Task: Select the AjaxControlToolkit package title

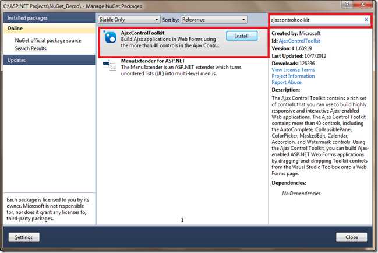Action: click(x=143, y=33)
